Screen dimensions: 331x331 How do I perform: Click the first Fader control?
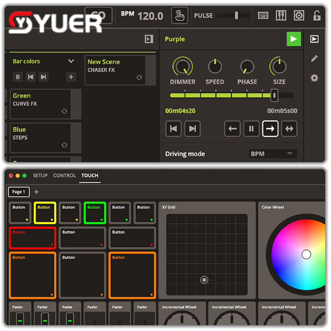click(20, 314)
